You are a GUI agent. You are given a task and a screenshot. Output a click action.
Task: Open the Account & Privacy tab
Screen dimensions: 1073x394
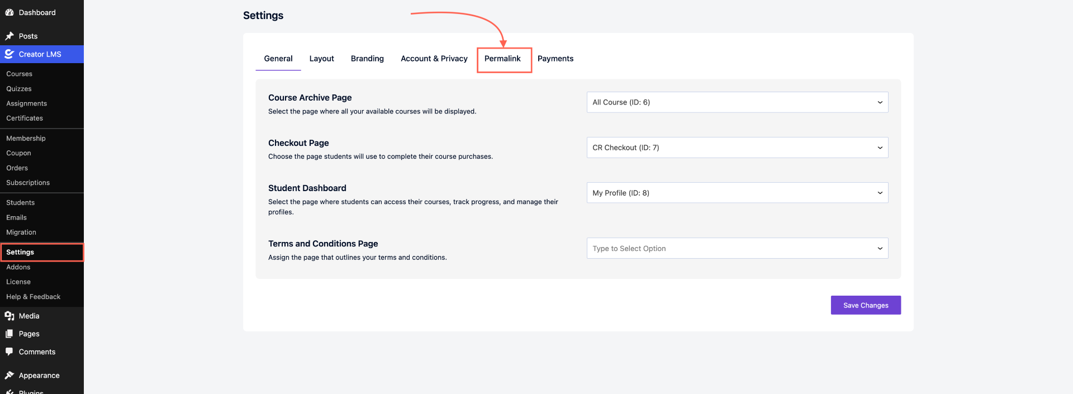[x=434, y=59]
